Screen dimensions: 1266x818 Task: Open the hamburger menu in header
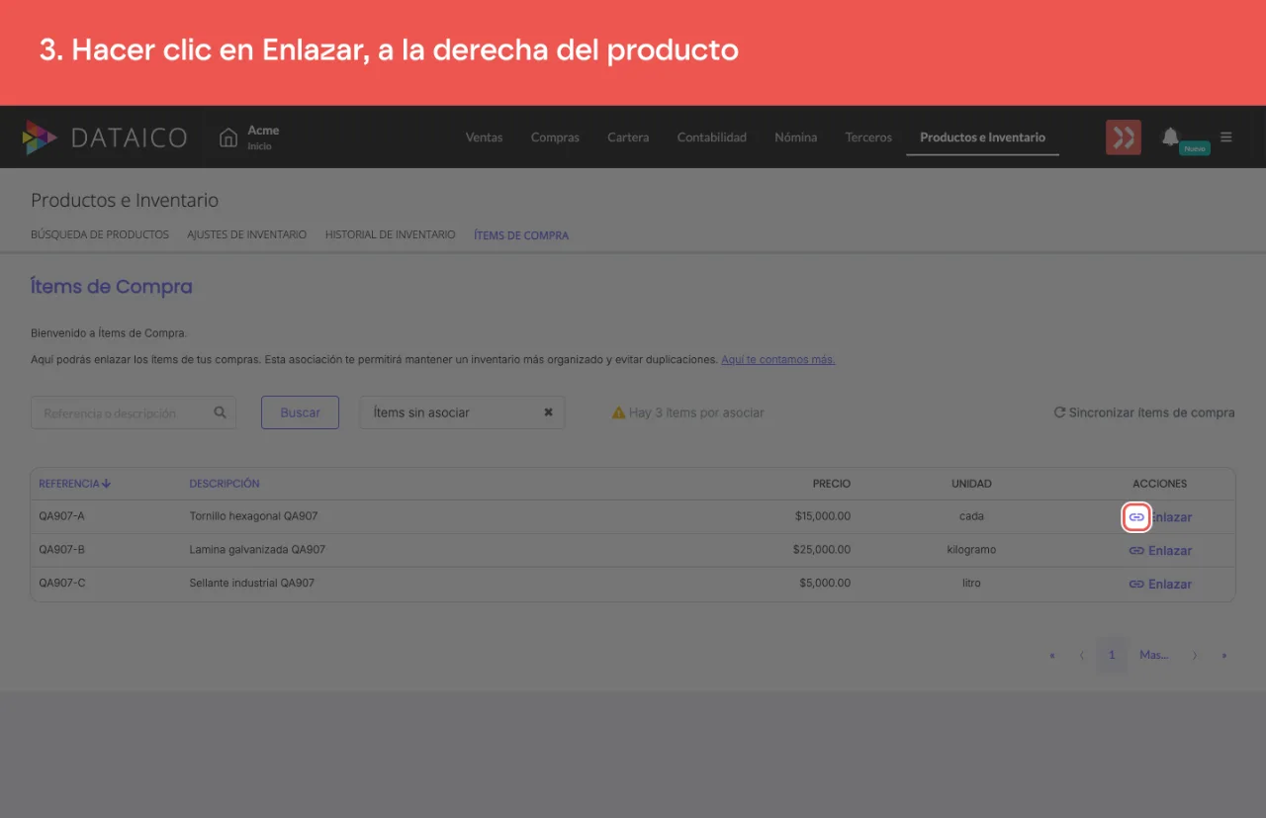point(1226,137)
